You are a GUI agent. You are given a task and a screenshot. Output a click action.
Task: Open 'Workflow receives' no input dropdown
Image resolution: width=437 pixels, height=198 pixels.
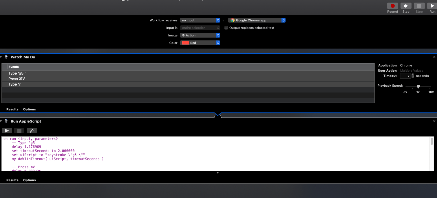tap(200, 20)
